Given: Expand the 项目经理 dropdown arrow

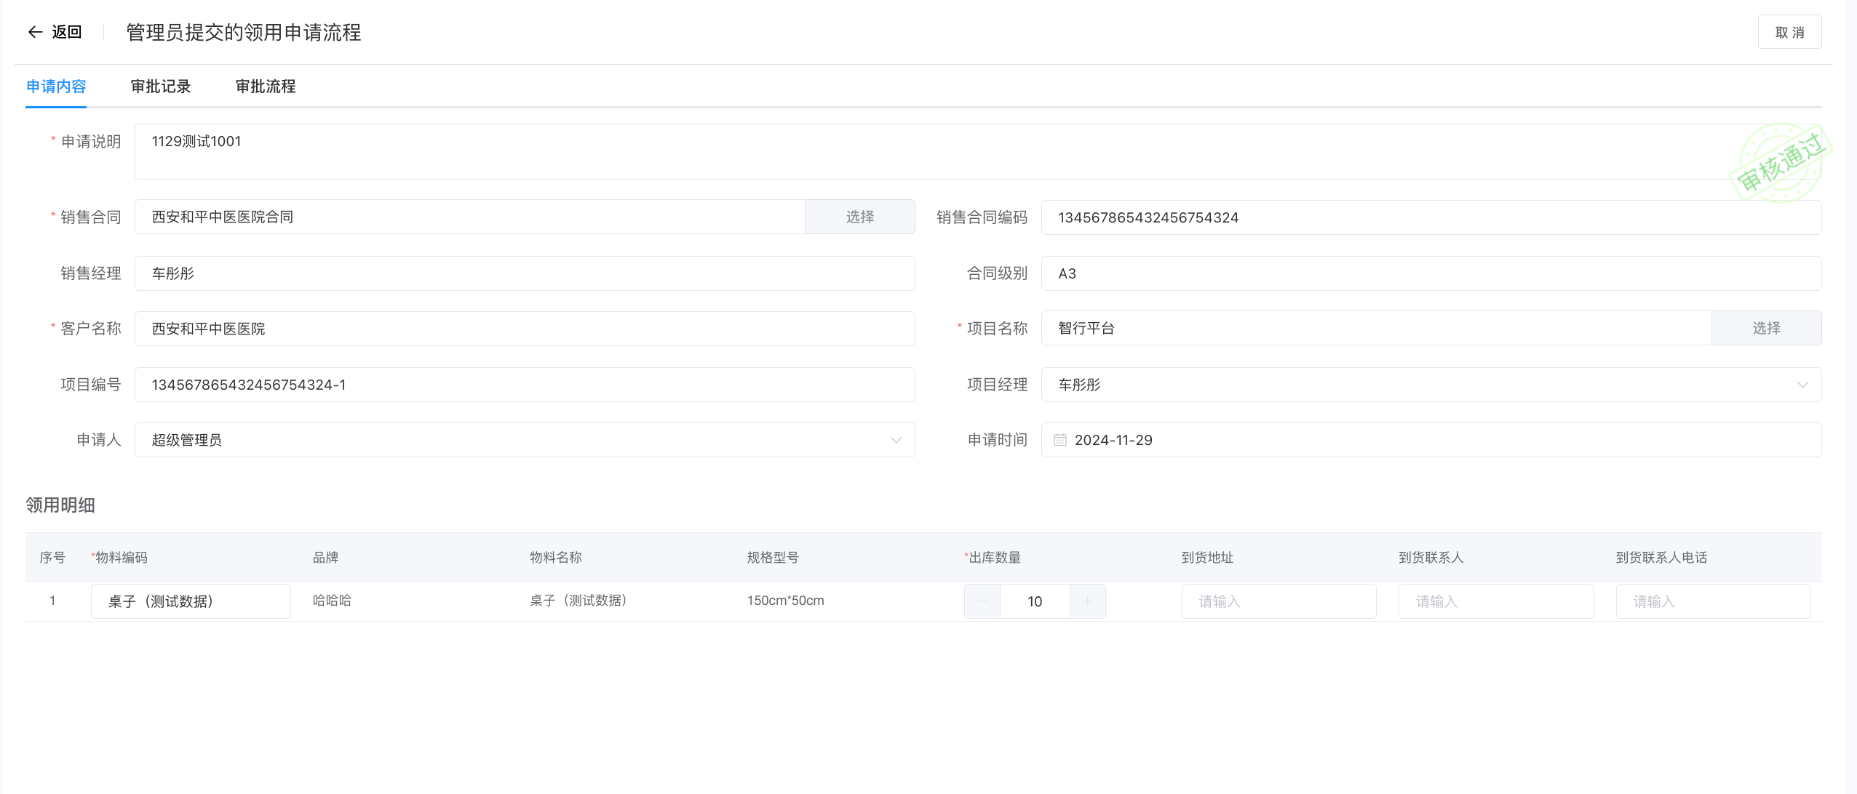Looking at the screenshot, I should (x=1802, y=385).
